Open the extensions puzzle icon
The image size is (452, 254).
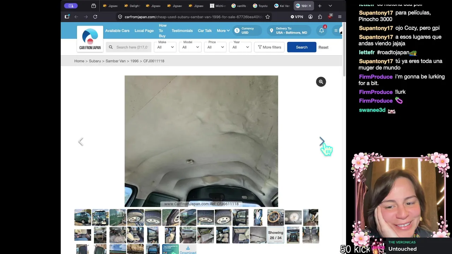coord(320,17)
